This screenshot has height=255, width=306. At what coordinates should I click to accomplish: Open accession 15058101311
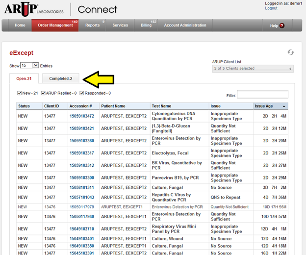click(x=82, y=187)
